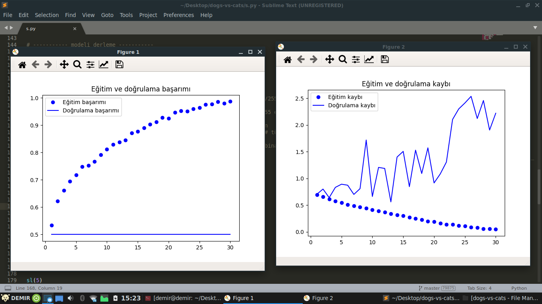Click the battery icon in the taskbar

pos(115,298)
